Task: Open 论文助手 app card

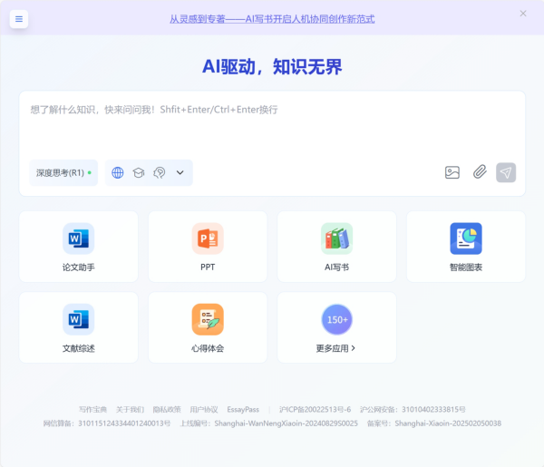Action: (x=78, y=247)
